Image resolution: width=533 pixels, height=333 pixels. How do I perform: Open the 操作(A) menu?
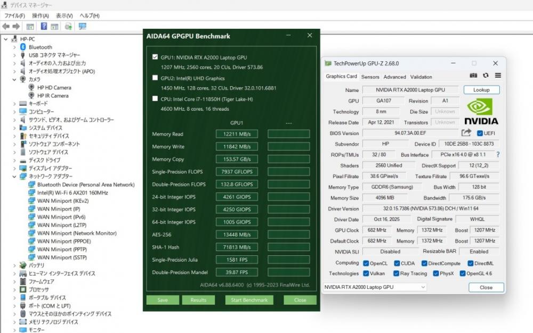[40, 16]
